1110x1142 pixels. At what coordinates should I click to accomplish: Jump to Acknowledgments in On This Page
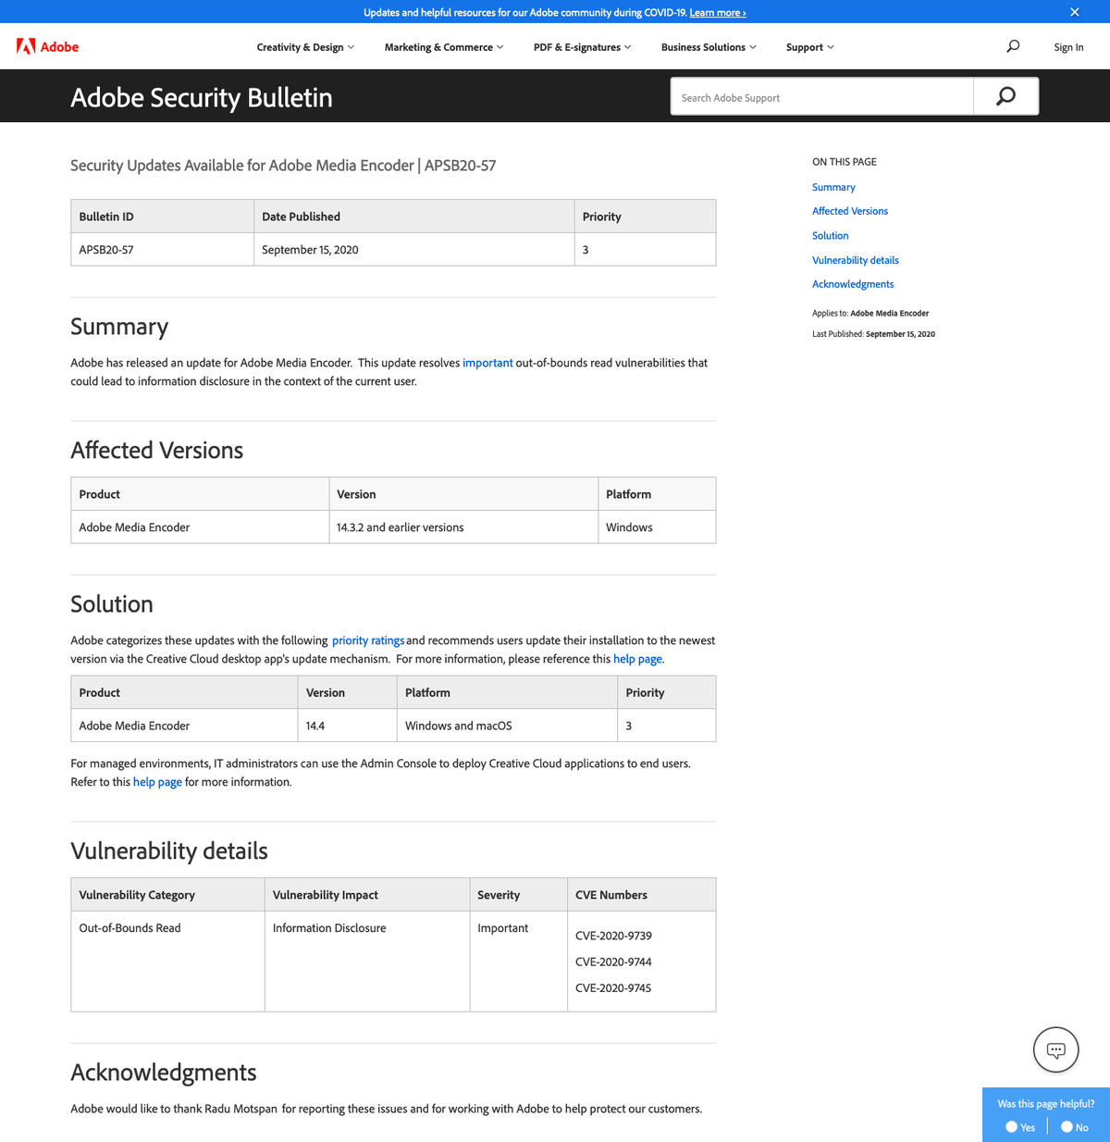point(853,284)
